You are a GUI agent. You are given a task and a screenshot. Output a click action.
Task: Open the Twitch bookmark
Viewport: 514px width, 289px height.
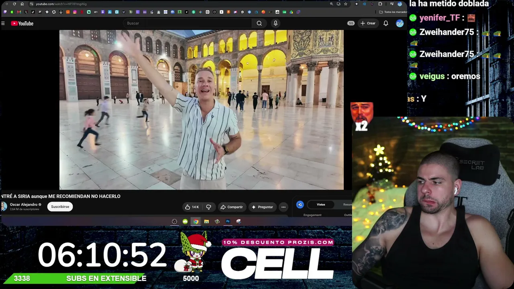[x=5, y=12]
